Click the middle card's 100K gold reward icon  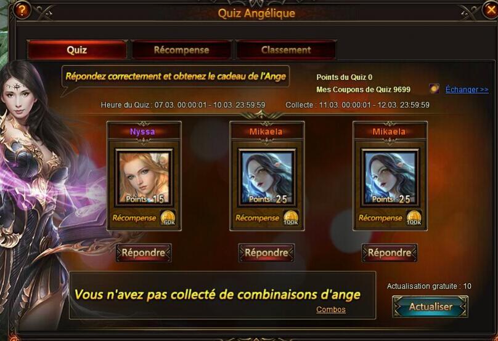click(x=291, y=218)
